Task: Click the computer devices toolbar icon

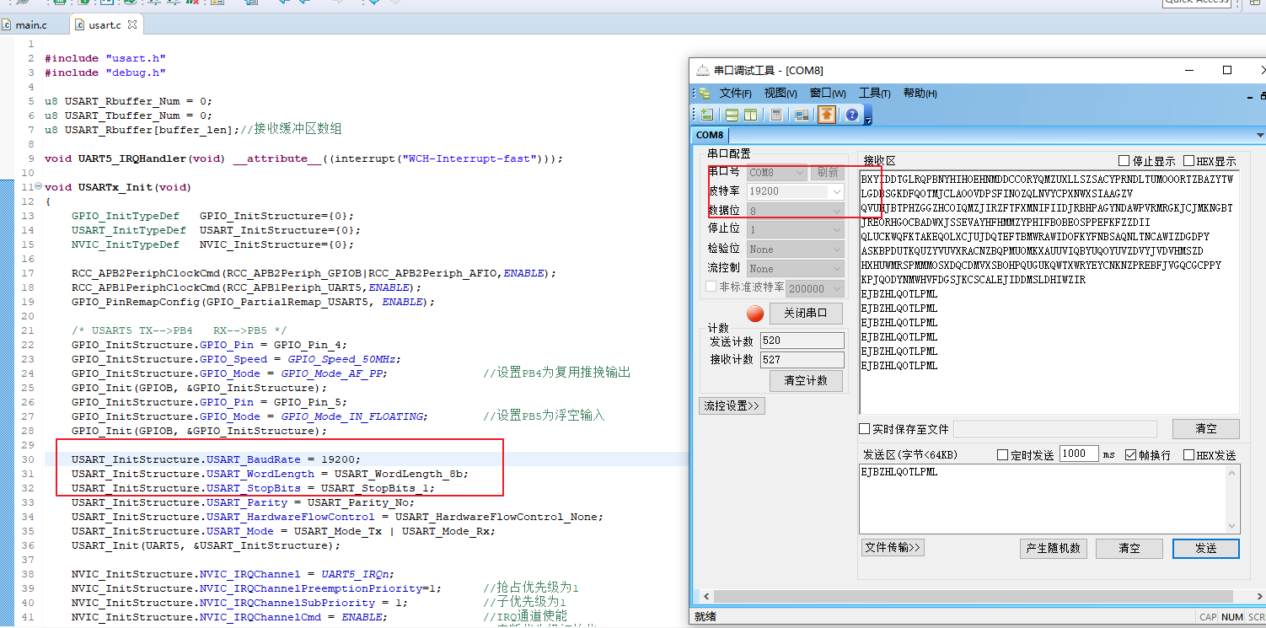Action: (802, 115)
